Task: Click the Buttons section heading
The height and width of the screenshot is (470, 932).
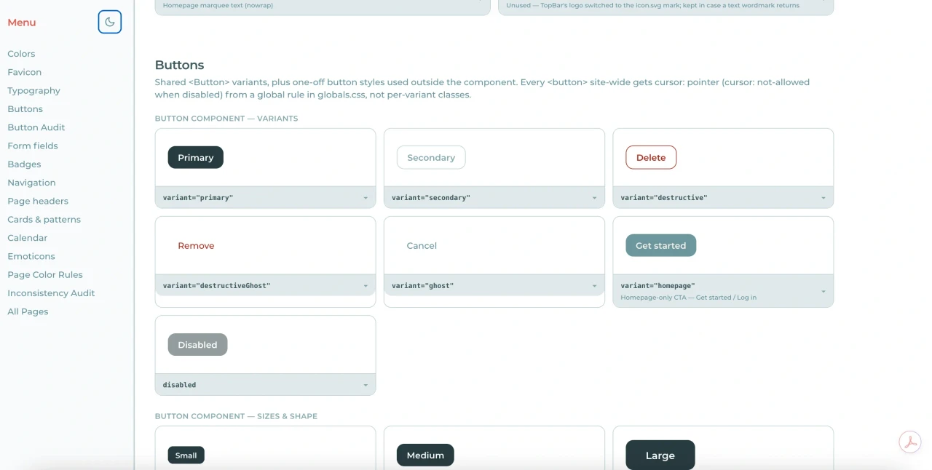Action: click(x=180, y=65)
